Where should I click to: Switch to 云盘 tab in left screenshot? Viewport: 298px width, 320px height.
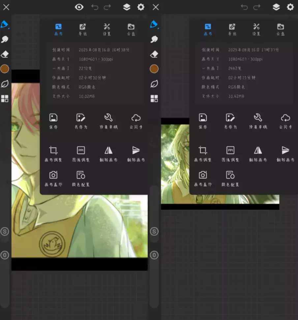tap(131, 30)
